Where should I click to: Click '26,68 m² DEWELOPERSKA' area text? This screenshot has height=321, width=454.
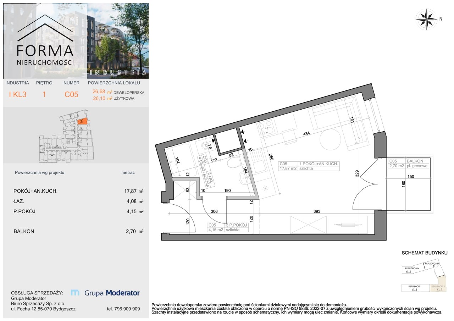(x=118, y=92)
